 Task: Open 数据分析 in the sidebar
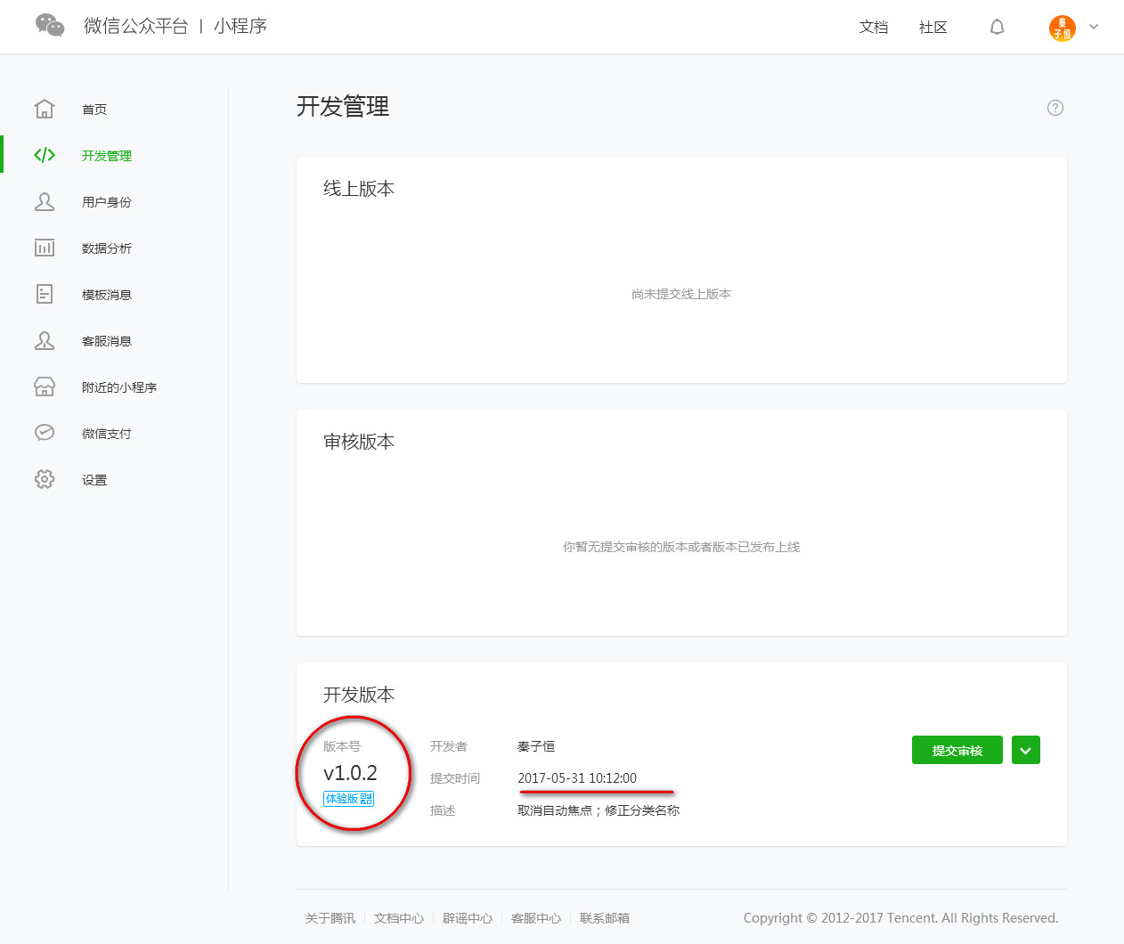107,248
